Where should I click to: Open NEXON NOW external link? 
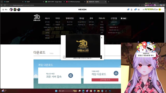[x=114, y=30]
